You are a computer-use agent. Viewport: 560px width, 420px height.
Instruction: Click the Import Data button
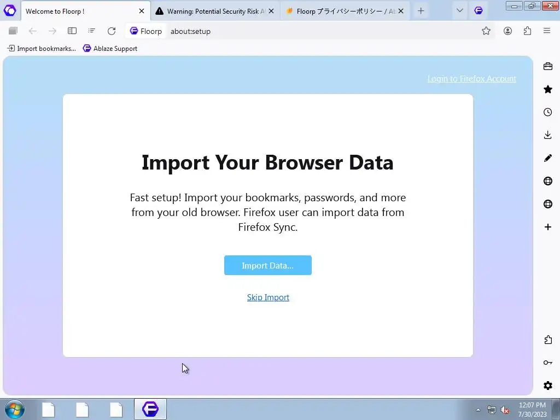(x=268, y=265)
